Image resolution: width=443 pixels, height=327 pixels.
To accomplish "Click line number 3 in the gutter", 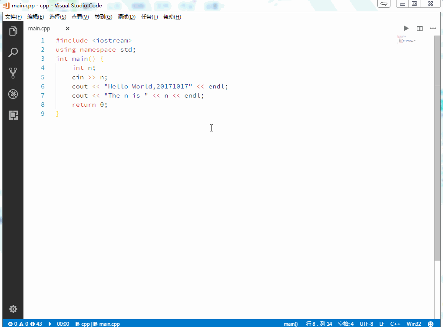I will (x=43, y=59).
